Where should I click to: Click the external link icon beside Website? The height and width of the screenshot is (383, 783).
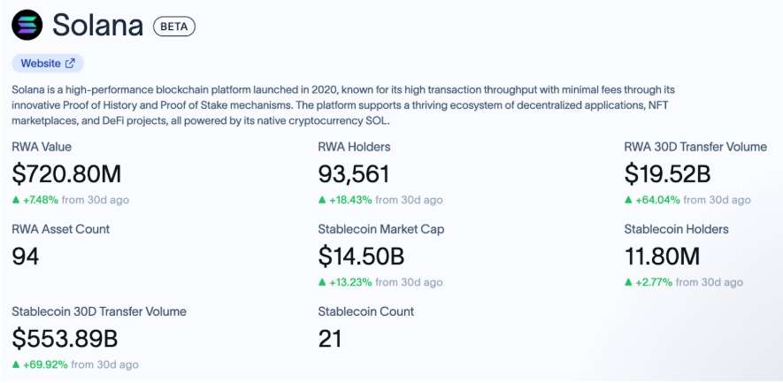coord(71,64)
